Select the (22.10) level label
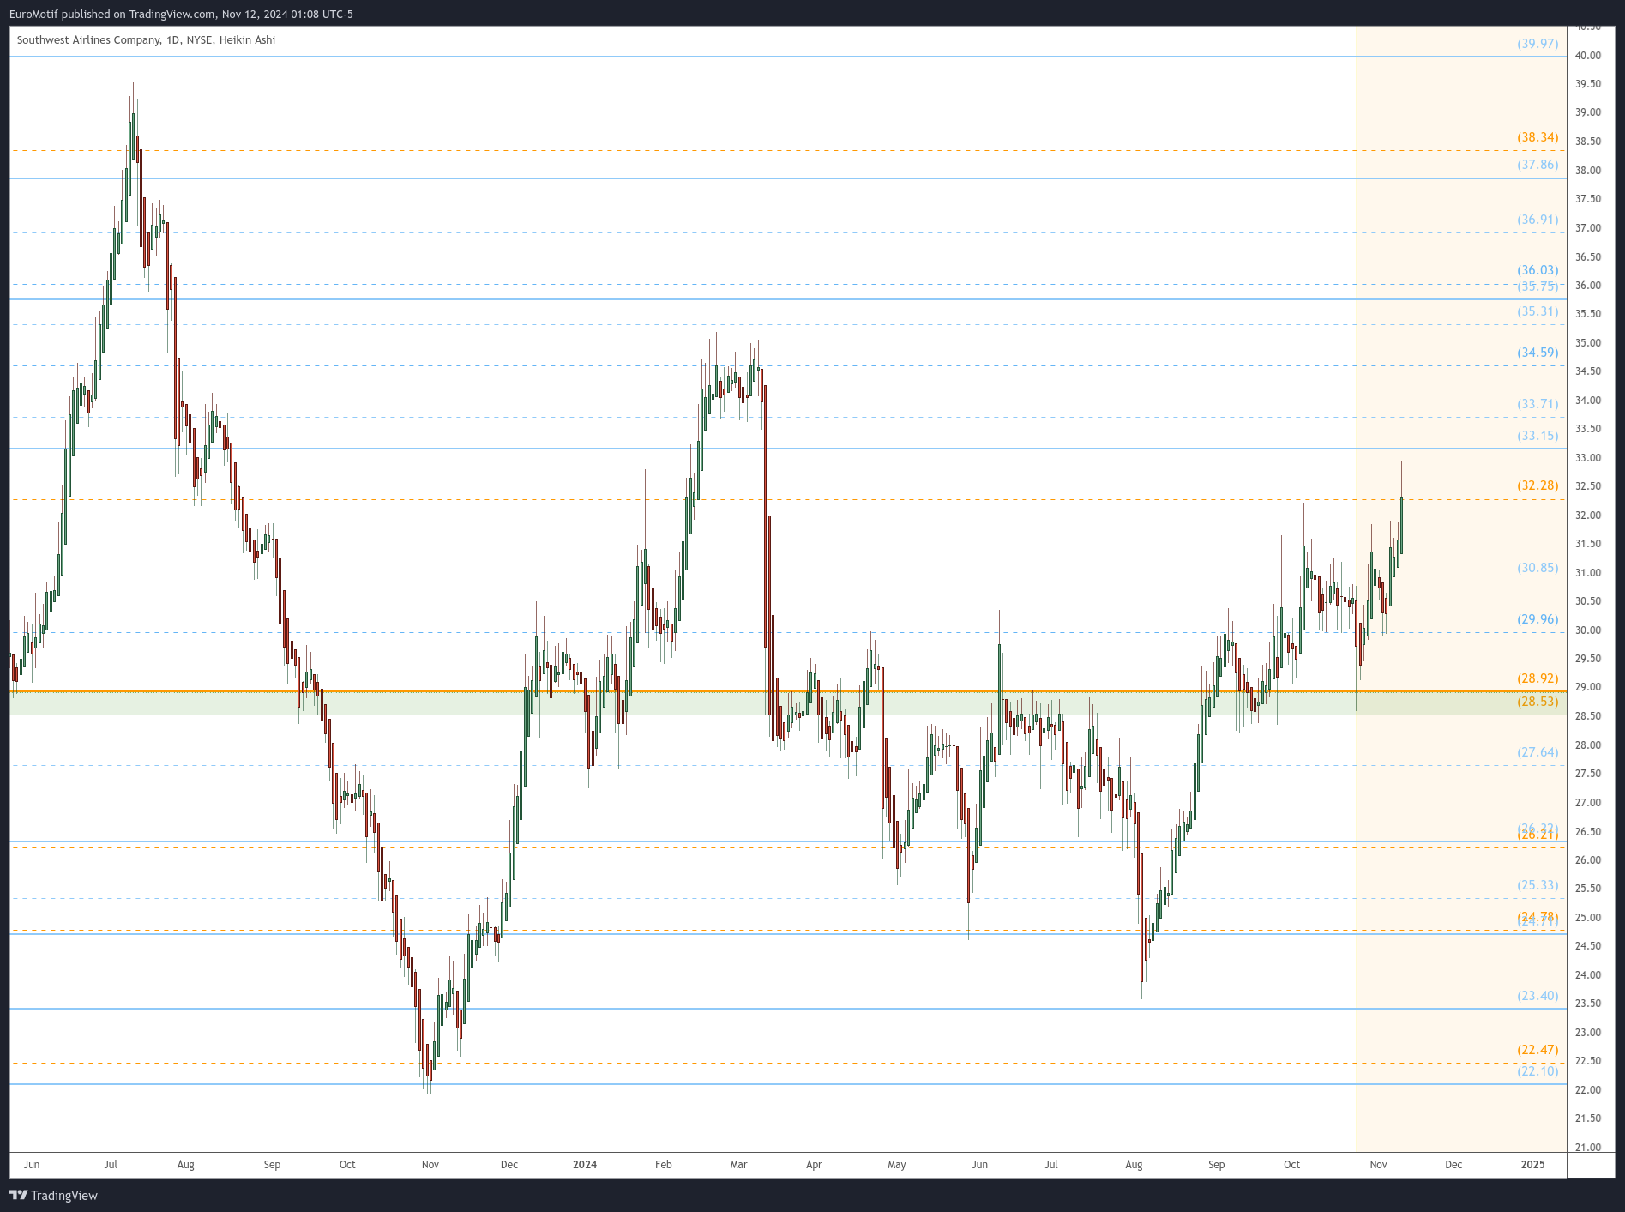This screenshot has width=1625, height=1212. click(1538, 1071)
